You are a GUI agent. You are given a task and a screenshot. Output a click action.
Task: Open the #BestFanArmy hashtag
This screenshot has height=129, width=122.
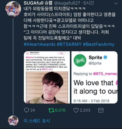click(99, 44)
